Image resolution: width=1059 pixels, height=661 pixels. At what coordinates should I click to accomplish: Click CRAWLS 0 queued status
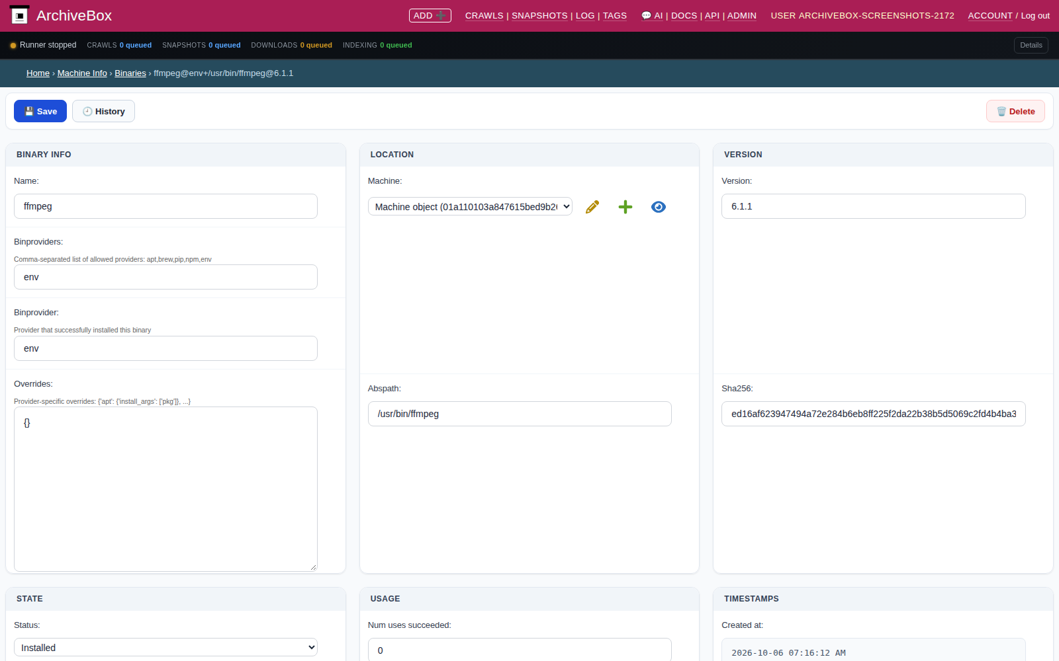tap(119, 45)
